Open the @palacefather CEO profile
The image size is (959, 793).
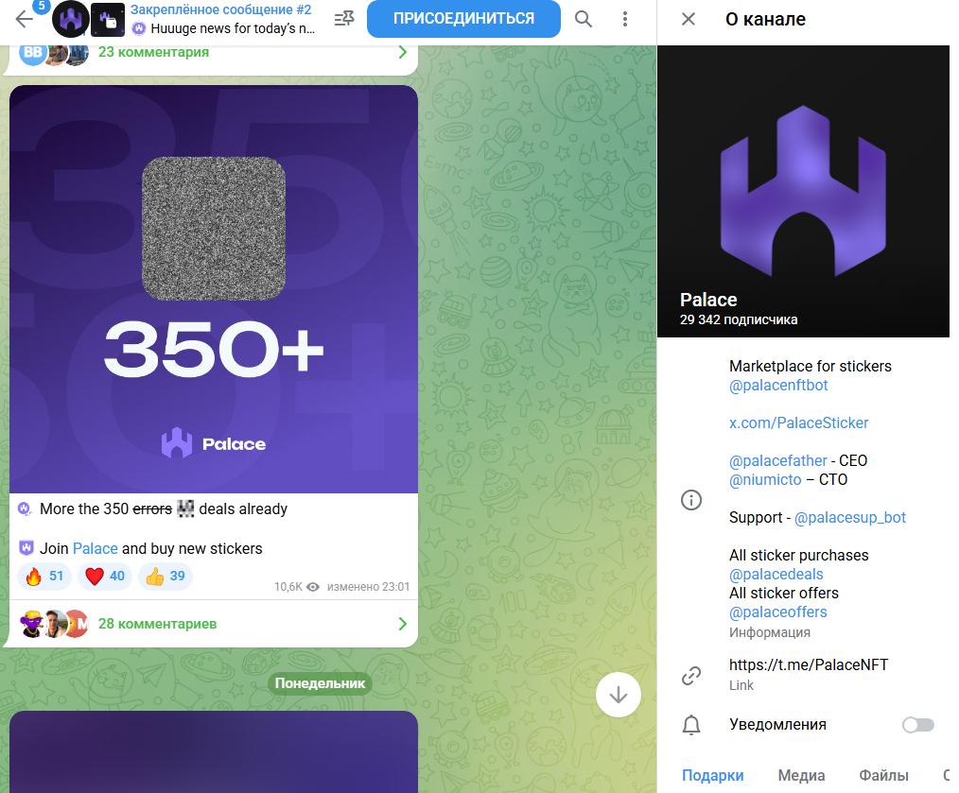coord(778,460)
